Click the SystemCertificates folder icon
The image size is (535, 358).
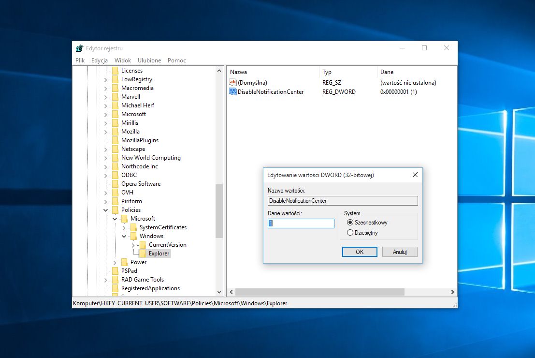tap(134, 227)
